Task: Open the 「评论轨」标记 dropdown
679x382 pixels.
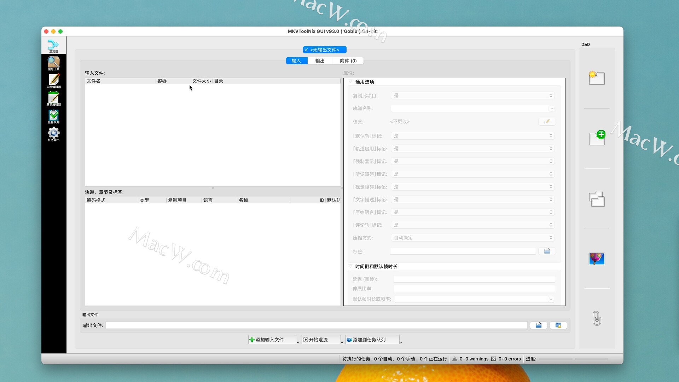Action: (x=472, y=225)
